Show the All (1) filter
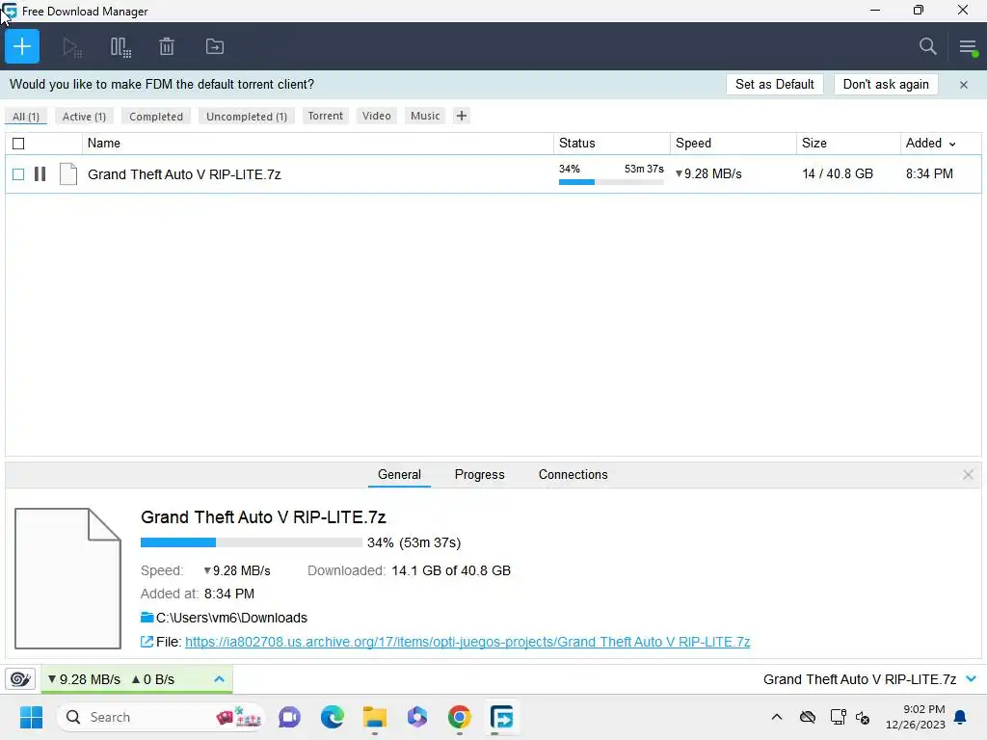This screenshot has width=987, height=740. coord(26,117)
